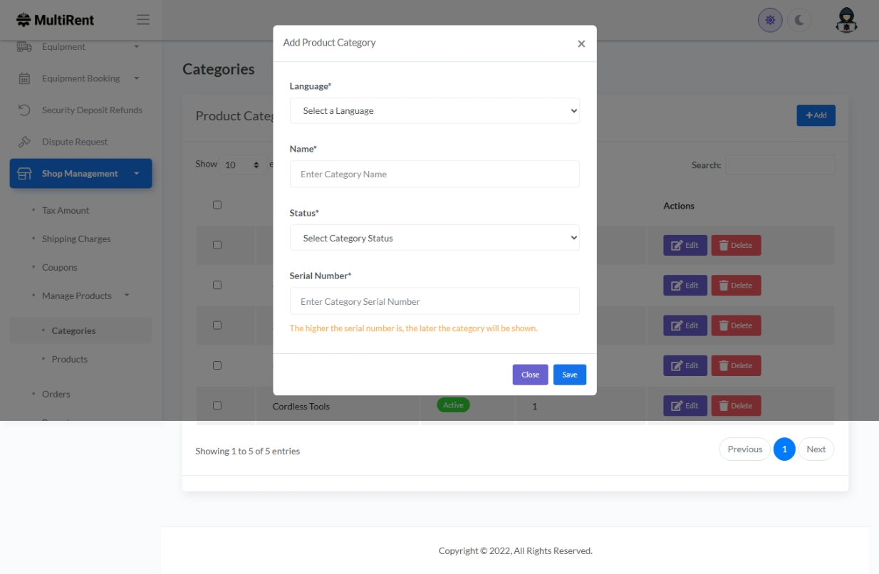Switch to dark theme moon icon

(x=799, y=21)
